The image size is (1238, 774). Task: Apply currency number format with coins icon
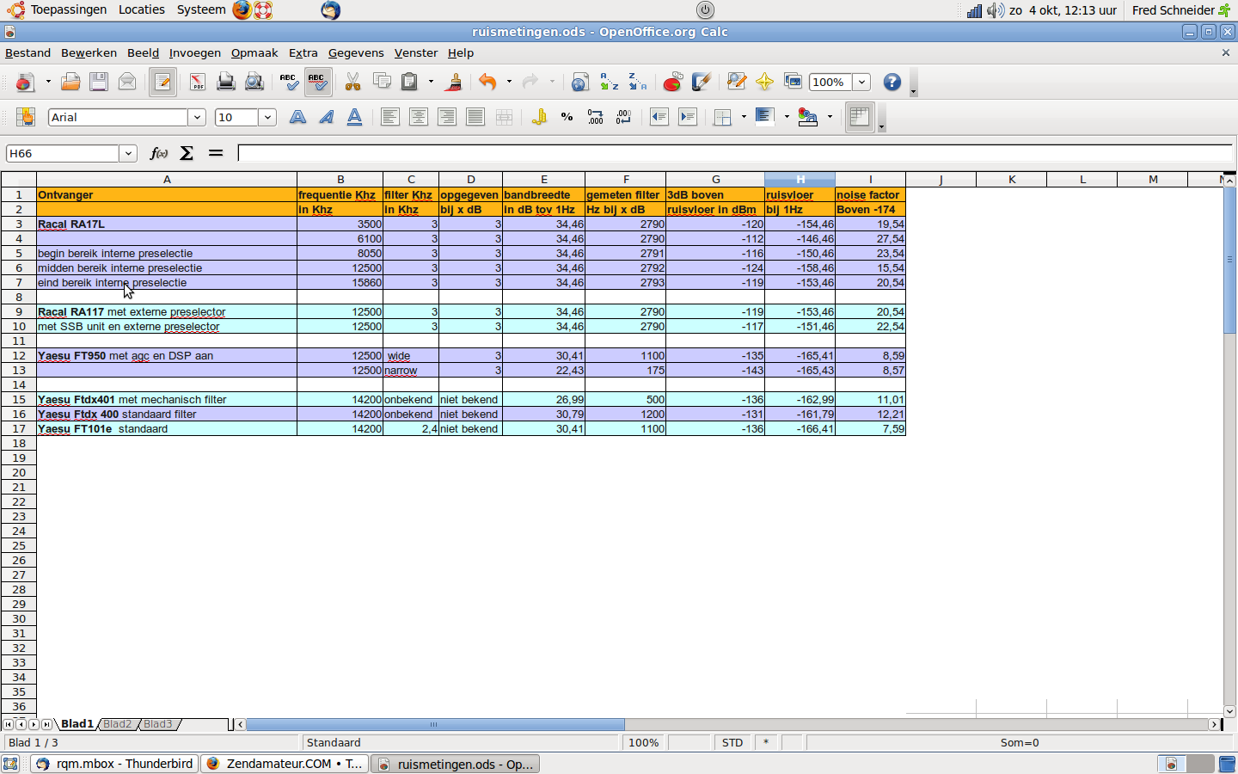[539, 117]
